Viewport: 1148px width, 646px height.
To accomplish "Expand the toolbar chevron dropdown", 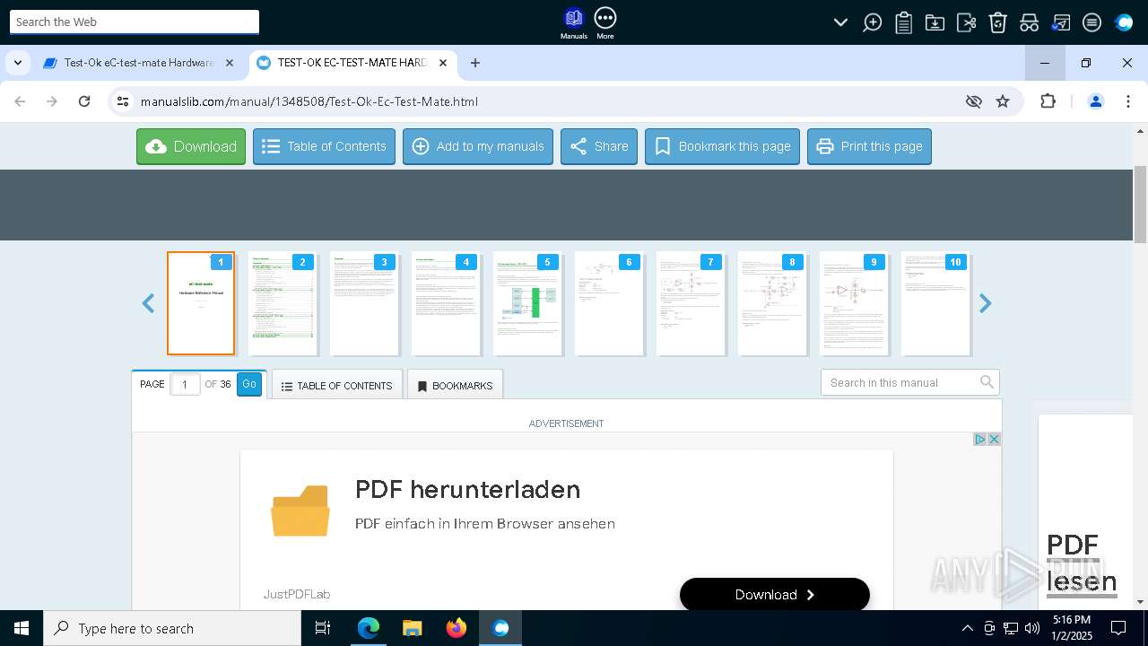I will (x=840, y=22).
